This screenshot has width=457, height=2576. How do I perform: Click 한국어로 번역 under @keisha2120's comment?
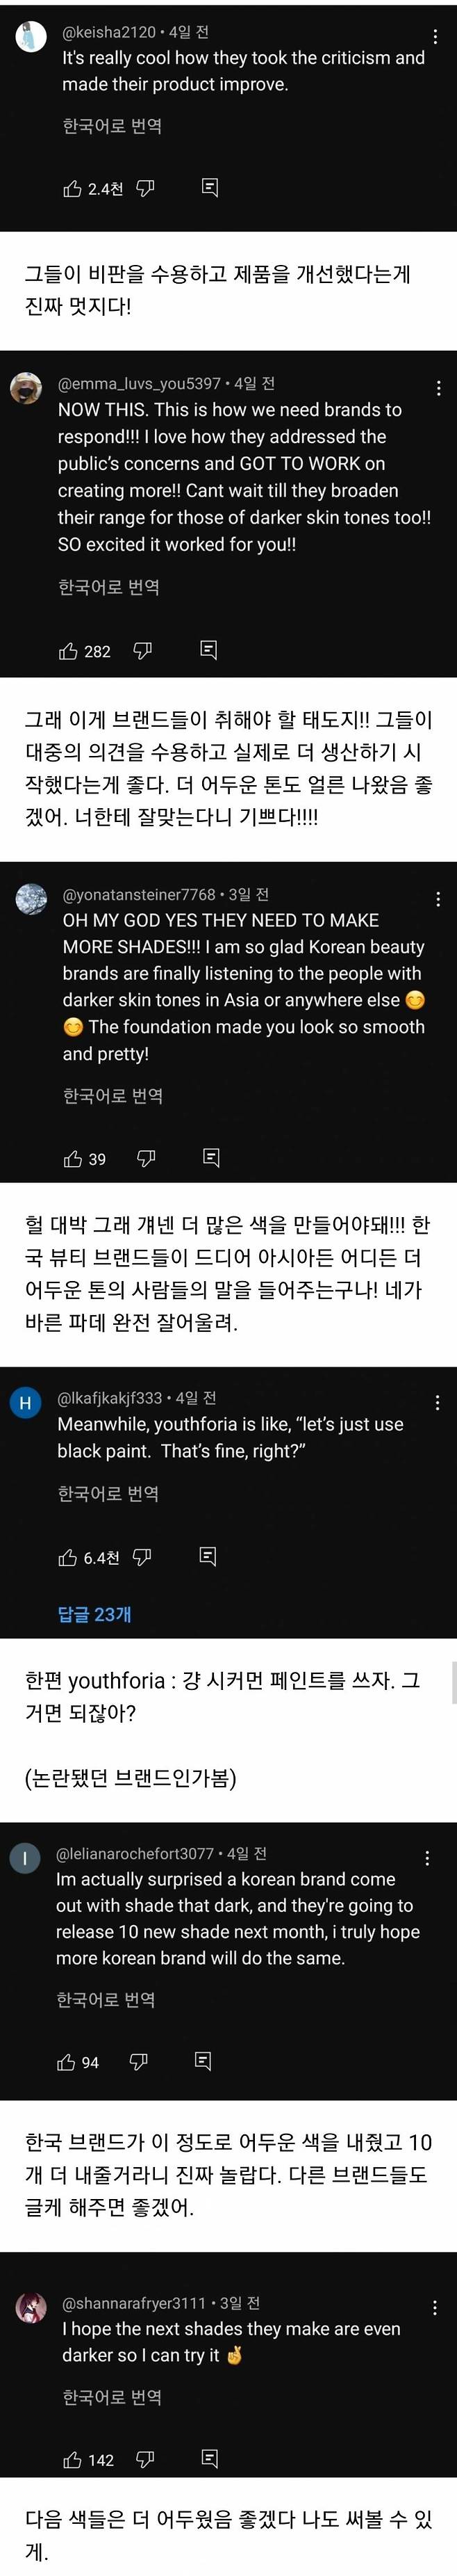click(112, 126)
